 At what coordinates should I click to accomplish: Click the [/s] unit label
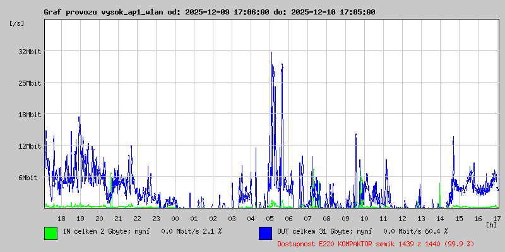click(x=17, y=23)
